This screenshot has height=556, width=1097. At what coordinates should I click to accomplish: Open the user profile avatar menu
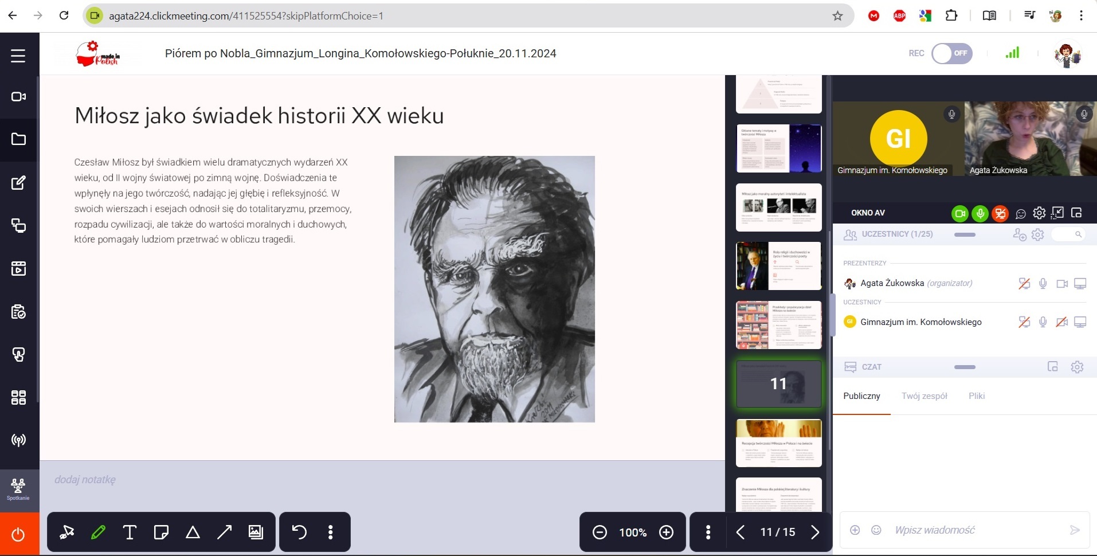1067,54
